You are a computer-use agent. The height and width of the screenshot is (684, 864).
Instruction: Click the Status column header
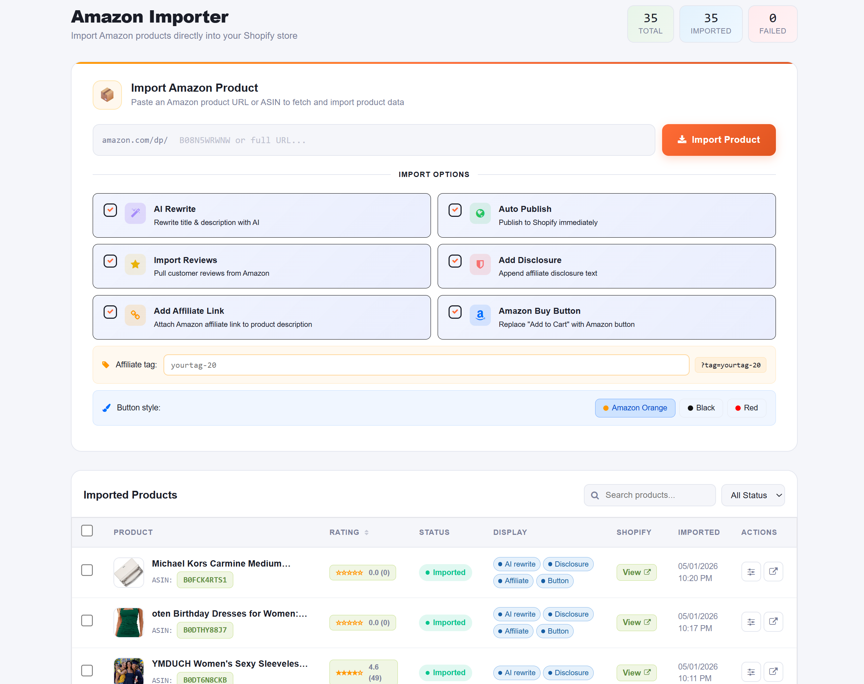tap(434, 532)
